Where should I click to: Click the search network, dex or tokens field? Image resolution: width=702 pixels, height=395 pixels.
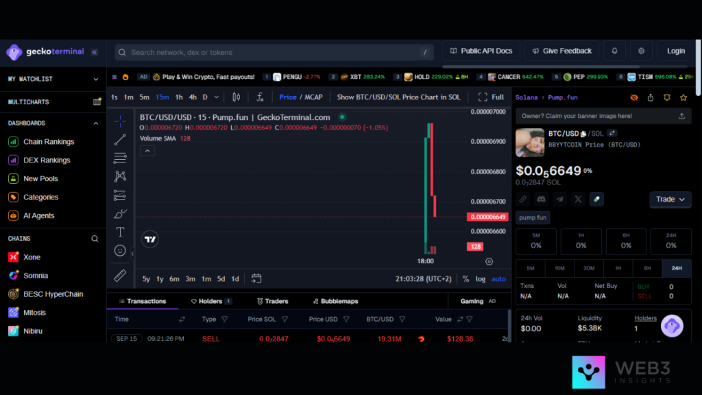[274, 52]
